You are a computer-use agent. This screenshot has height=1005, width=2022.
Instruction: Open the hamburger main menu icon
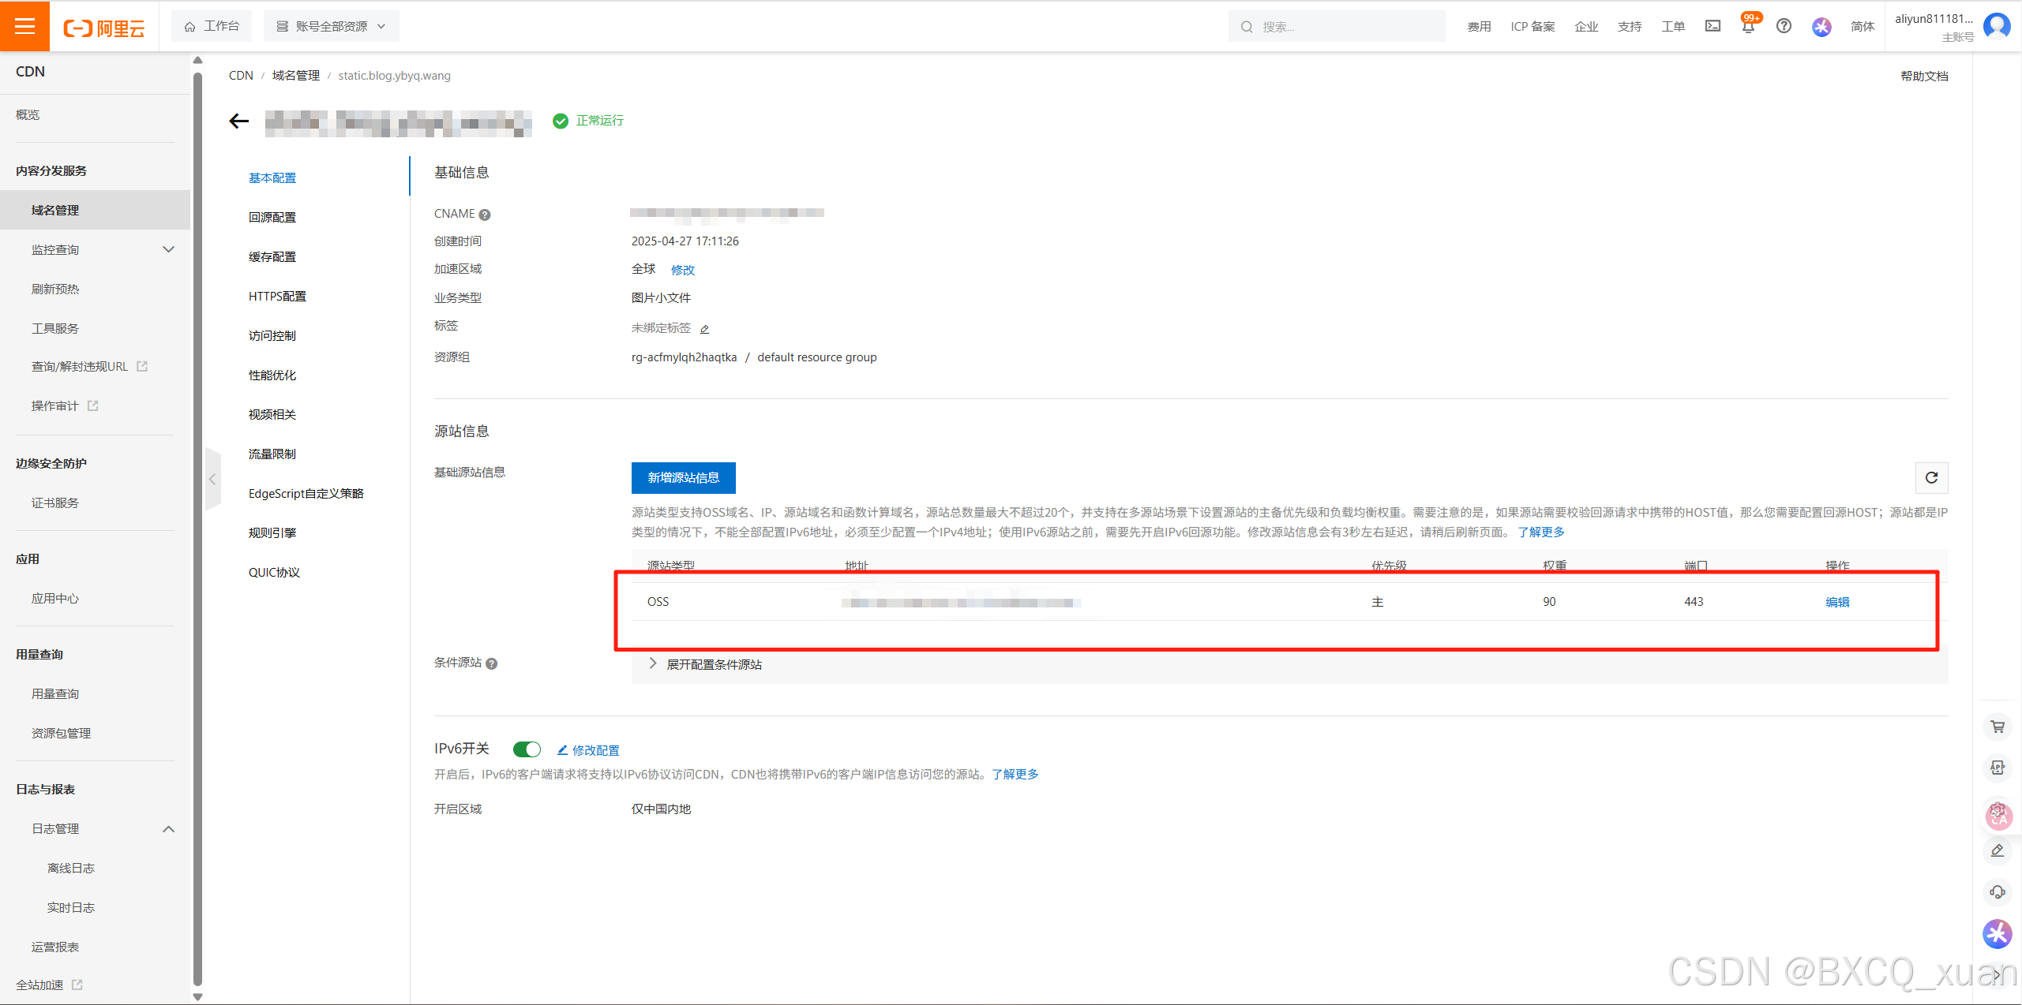coord(24,26)
